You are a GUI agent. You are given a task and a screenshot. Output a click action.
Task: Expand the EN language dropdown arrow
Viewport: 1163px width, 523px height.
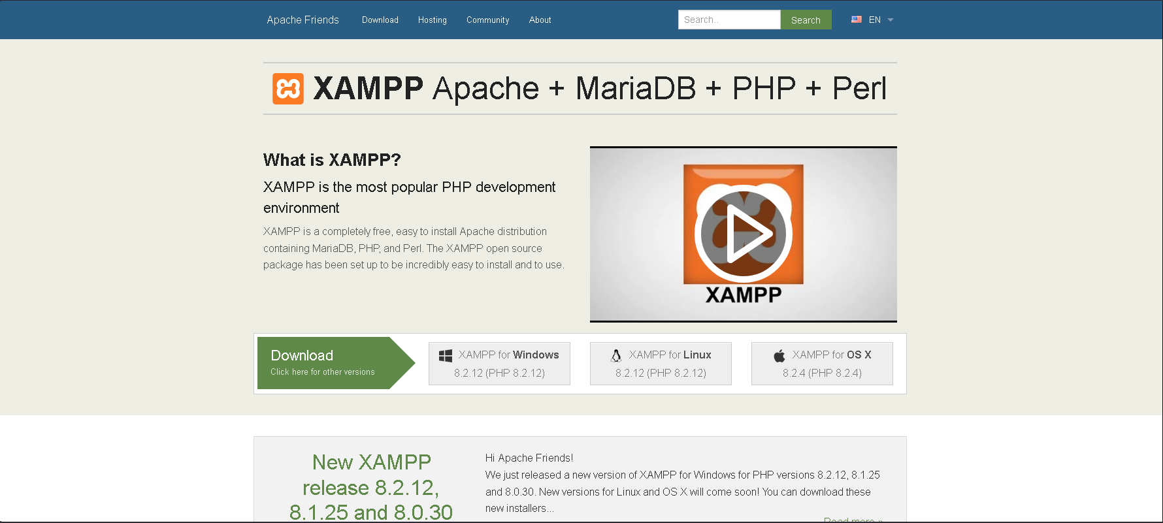click(890, 20)
